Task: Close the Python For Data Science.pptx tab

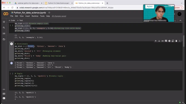Action: click(72, 3)
